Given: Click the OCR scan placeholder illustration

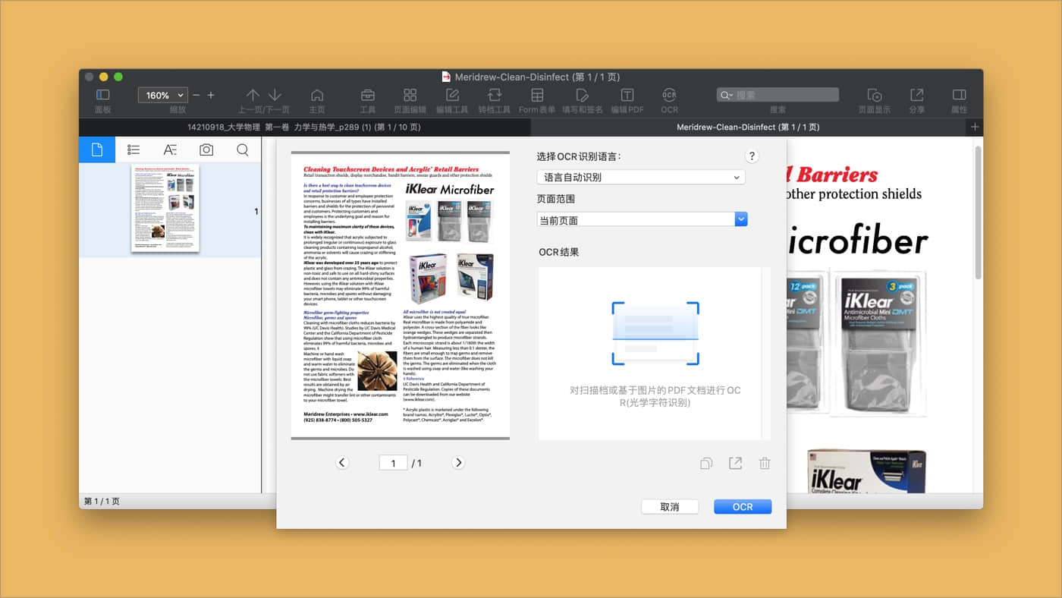Looking at the screenshot, I should pyautogui.click(x=655, y=333).
